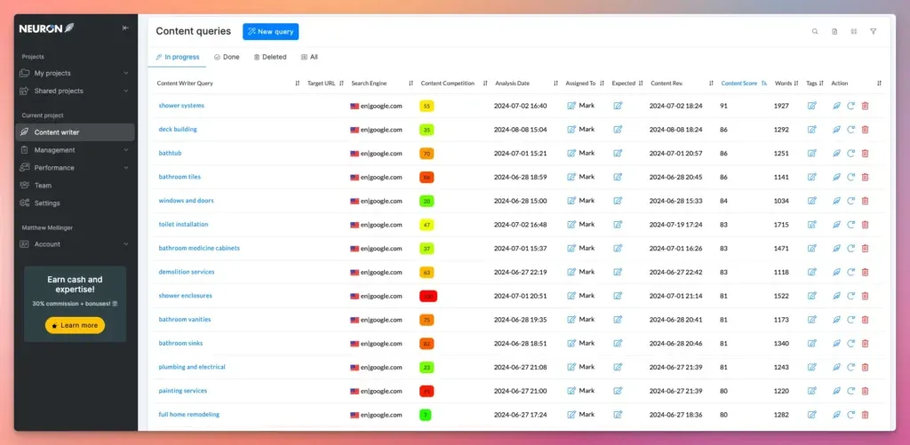Click the export document icon in header
Screen dimensions: 910x445
point(834,32)
